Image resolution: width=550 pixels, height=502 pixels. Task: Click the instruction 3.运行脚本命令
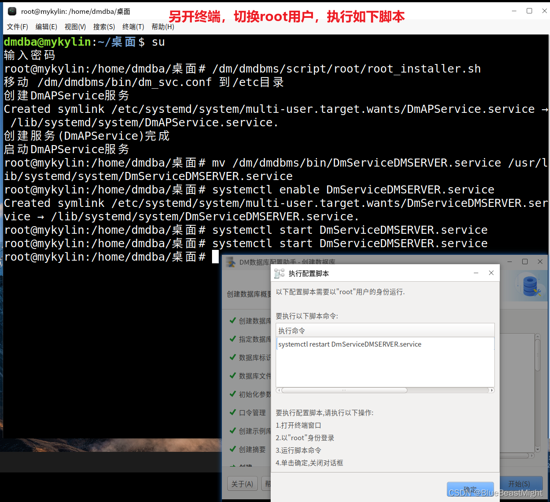coord(298,451)
